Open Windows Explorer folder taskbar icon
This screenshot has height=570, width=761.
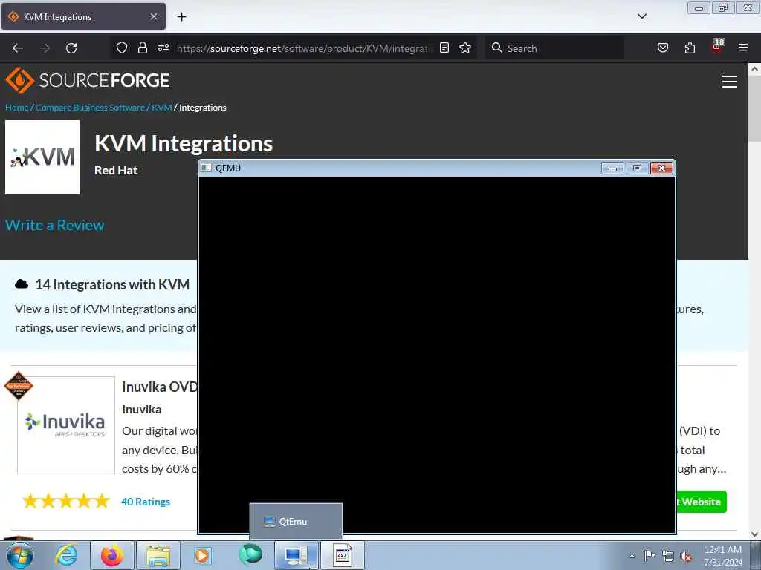pyautogui.click(x=158, y=555)
